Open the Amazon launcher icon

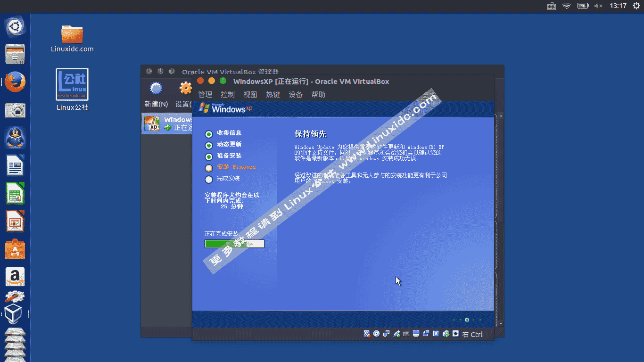click(x=15, y=277)
